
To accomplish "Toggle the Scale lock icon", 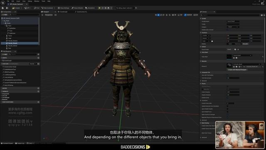I will pos(212,41).
